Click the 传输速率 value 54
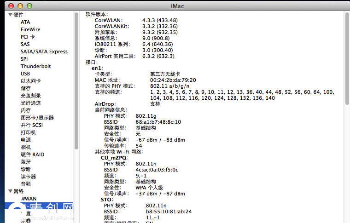350x223 pixels. tap(139, 146)
